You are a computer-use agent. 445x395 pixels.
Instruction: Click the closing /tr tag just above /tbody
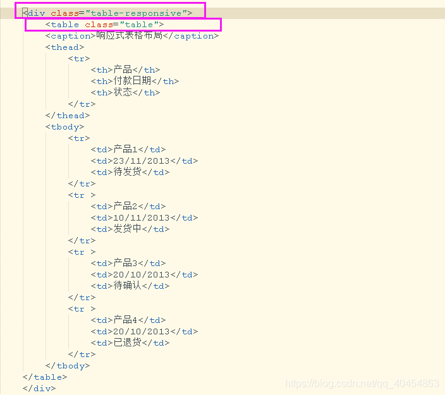click(82, 355)
